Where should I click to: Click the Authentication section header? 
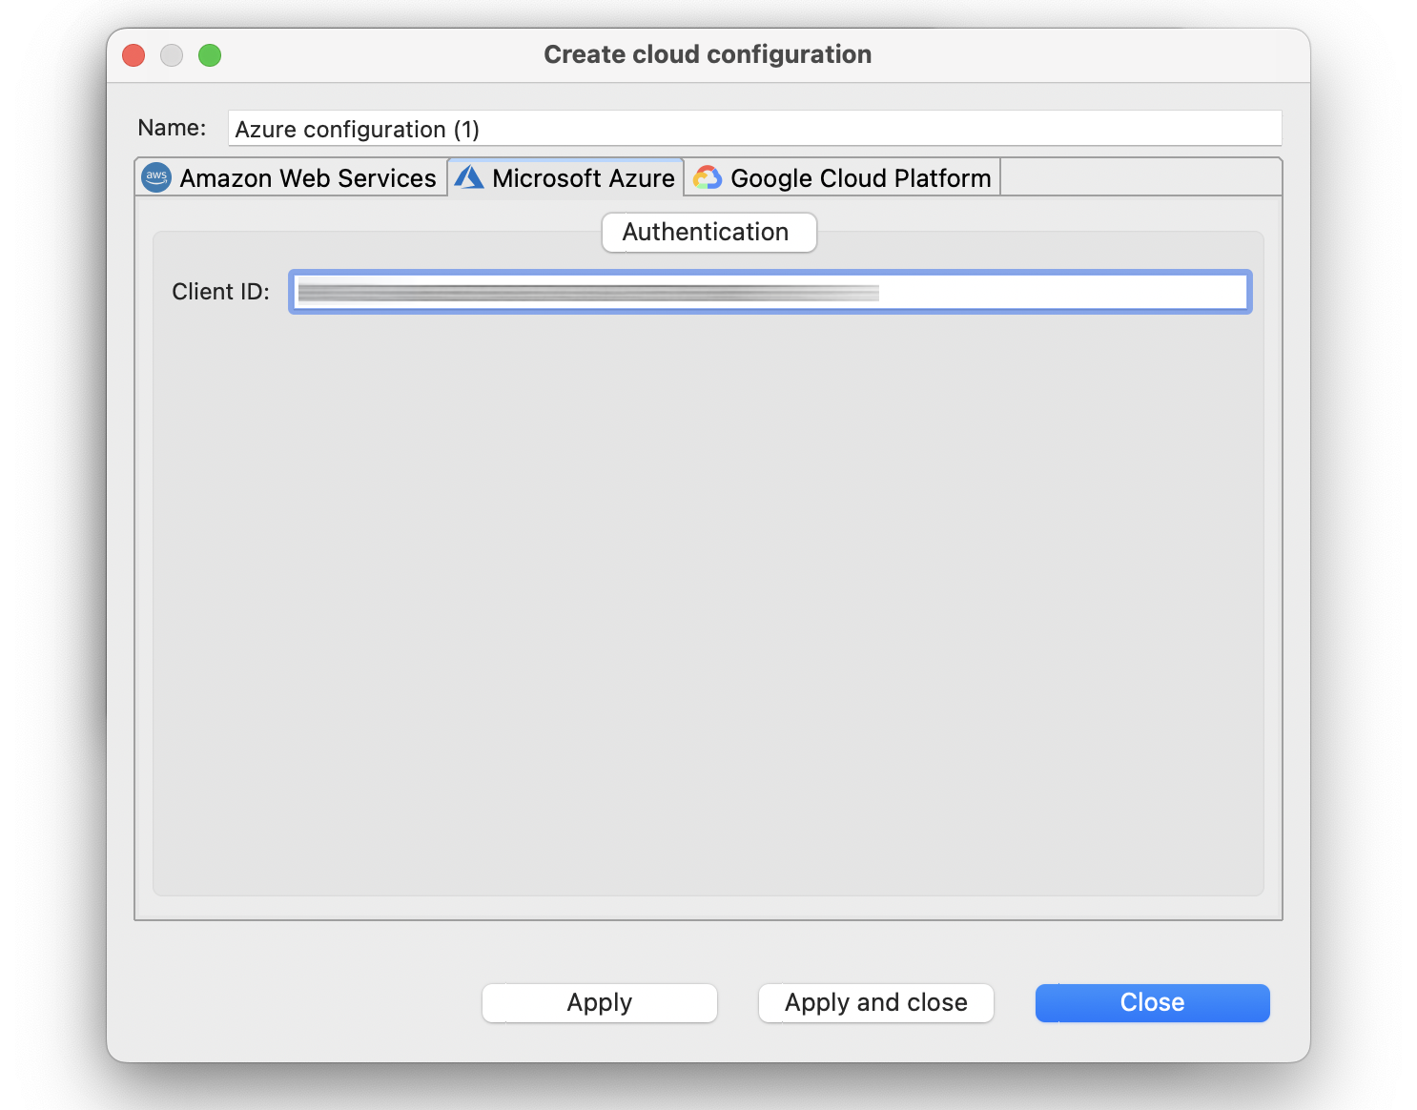point(708,232)
